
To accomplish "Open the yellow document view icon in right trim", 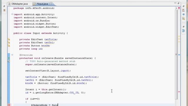I will point(184,18).
